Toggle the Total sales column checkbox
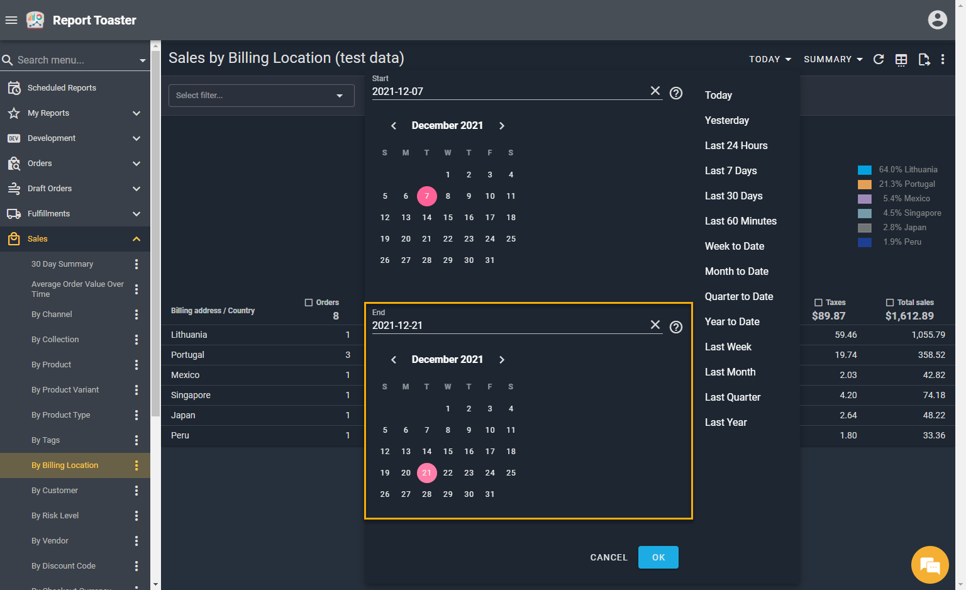Image resolution: width=966 pixels, height=590 pixels. (890, 303)
